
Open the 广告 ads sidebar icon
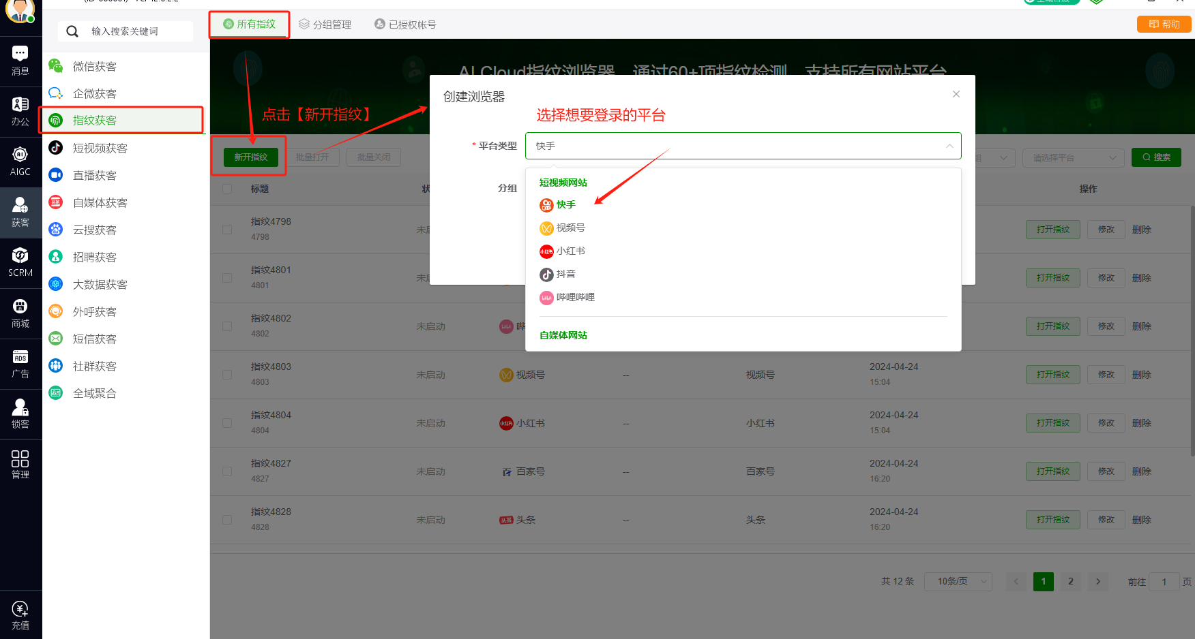point(20,364)
